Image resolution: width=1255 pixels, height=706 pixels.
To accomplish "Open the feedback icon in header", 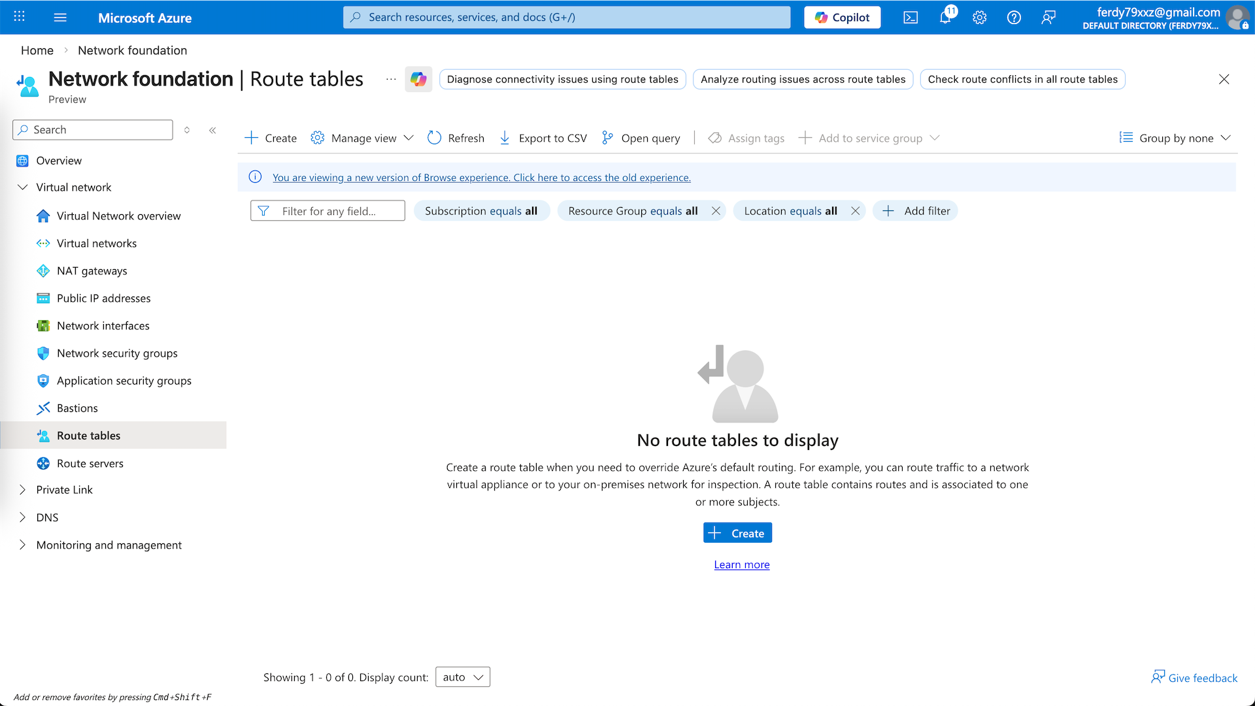I will click(1048, 18).
